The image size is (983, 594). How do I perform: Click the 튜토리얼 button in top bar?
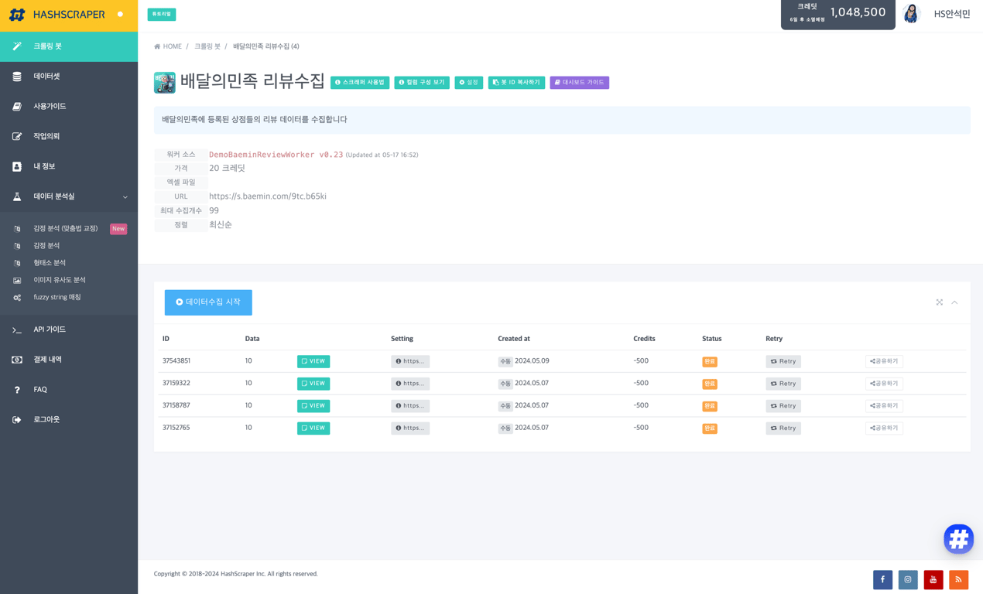click(162, 14)
